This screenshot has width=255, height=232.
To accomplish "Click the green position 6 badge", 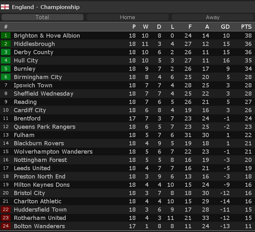I will click(x=6, y=77).
